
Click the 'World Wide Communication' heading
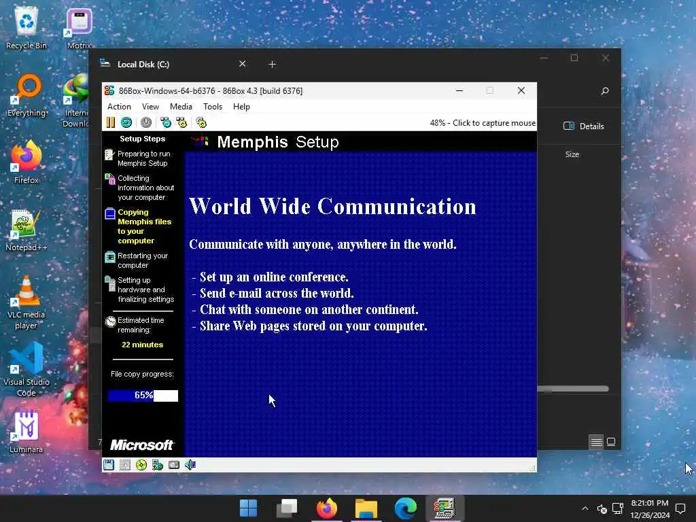click(x=332, y=207)
